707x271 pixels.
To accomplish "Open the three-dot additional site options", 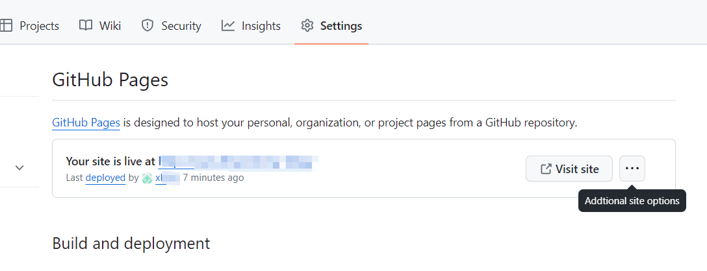I will pyautogui.click(x=632, y=169).
